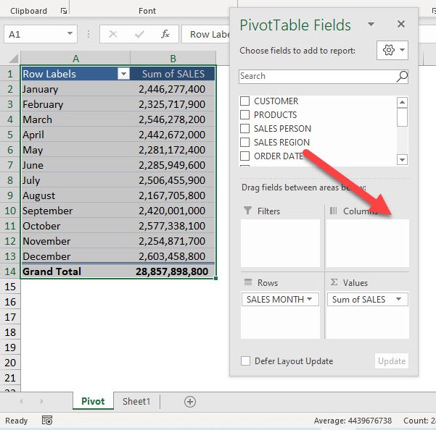Check the SALES PERSON field checkbox
The height and width of the screenshot is (430, 436).
click(244, 128)
